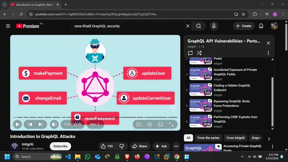
Task: Open VS Code from taskbar
Action: [68, 157]
